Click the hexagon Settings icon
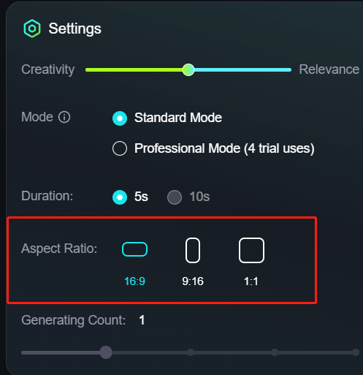Image resolution: width=363 pixels, height=375 pixels. click(32, 29)
